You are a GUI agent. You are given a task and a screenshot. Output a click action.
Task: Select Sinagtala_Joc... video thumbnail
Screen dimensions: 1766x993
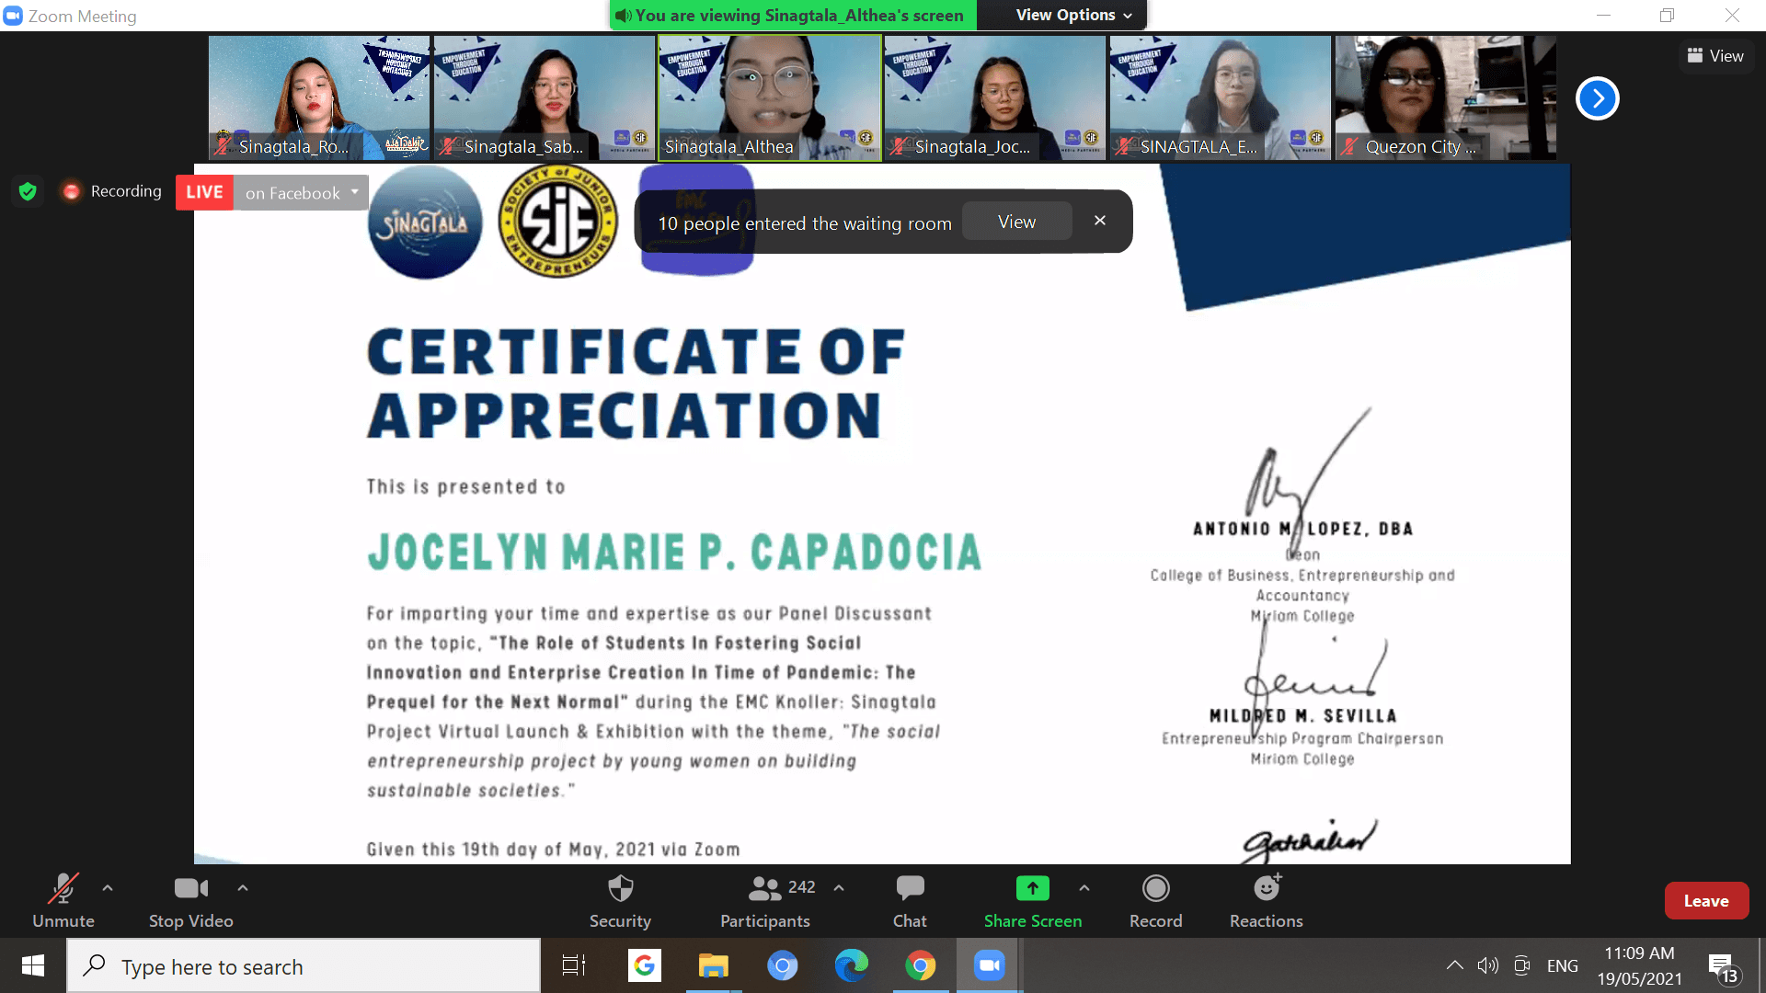[x=995, y=97]
